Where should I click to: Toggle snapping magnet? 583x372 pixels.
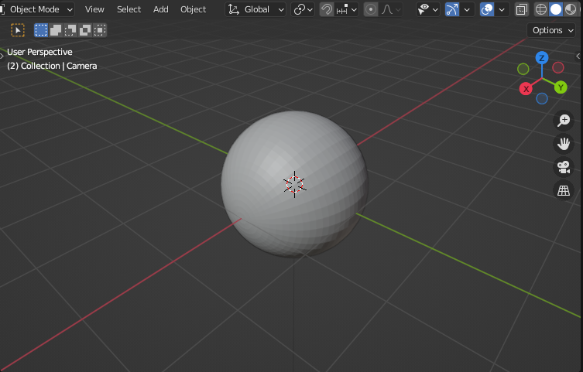pyautogui.click(x=327, y=9)
